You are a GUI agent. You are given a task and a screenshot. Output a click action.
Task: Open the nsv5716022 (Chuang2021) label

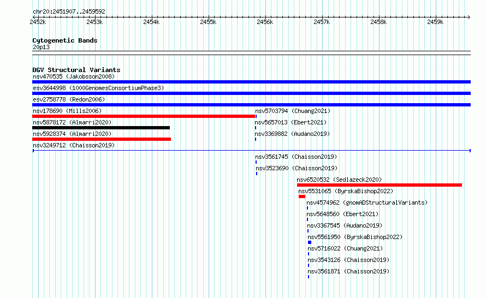coord(345,248)
